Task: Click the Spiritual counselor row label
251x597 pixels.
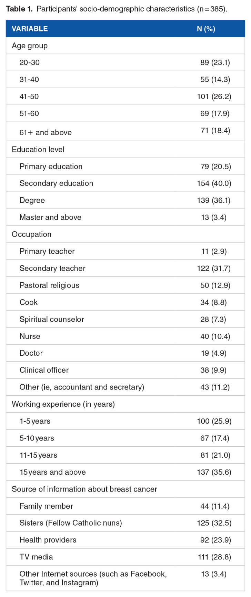Action: click(52, 319)
